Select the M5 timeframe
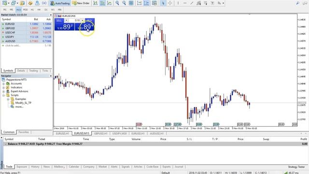309x174 pixels. tap(12, 10)
